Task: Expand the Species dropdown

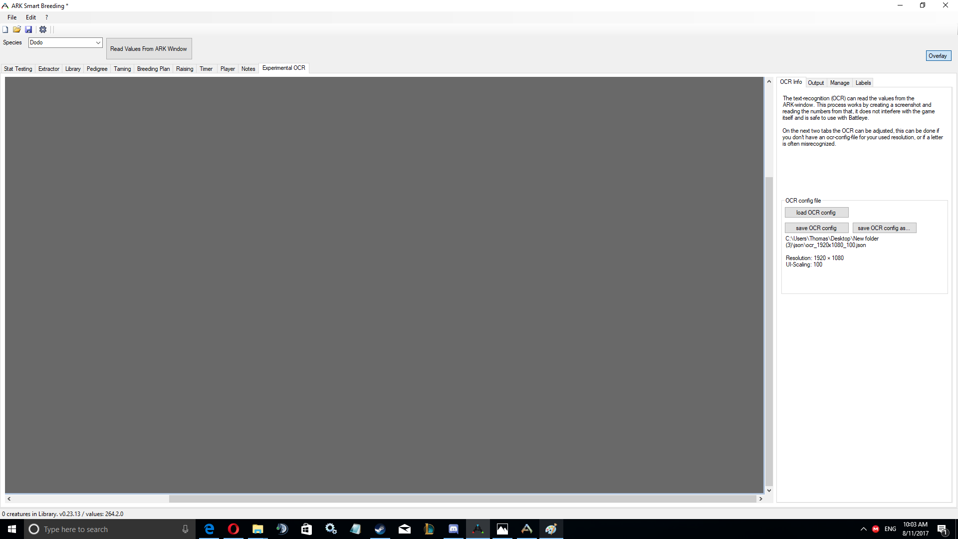Action: [98, 42]
